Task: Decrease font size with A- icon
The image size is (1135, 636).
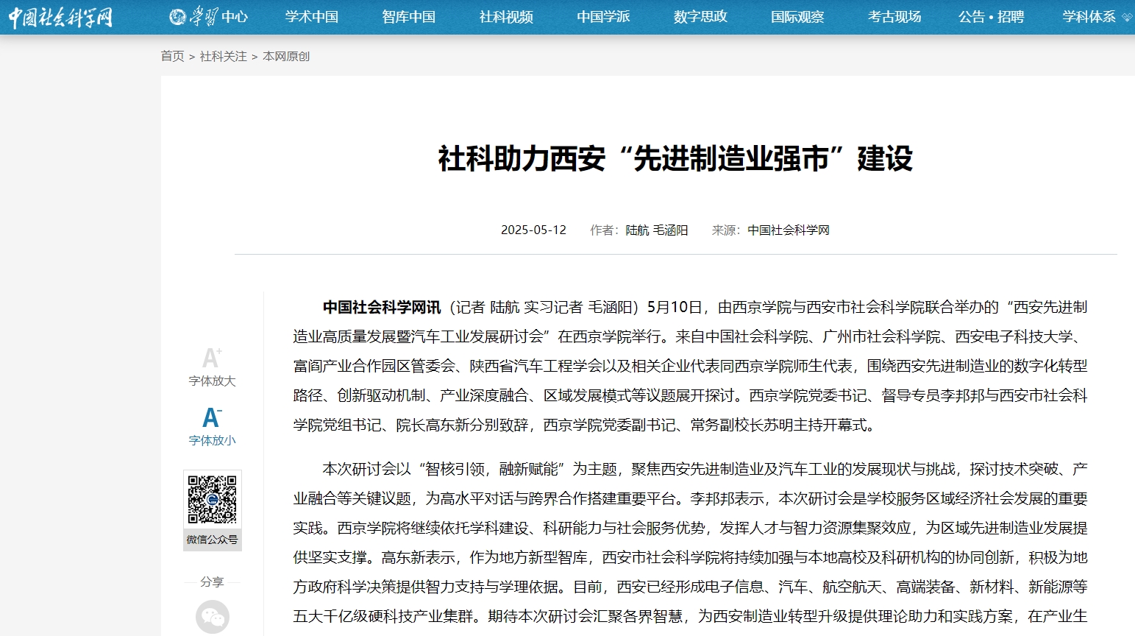Action: 212,417
